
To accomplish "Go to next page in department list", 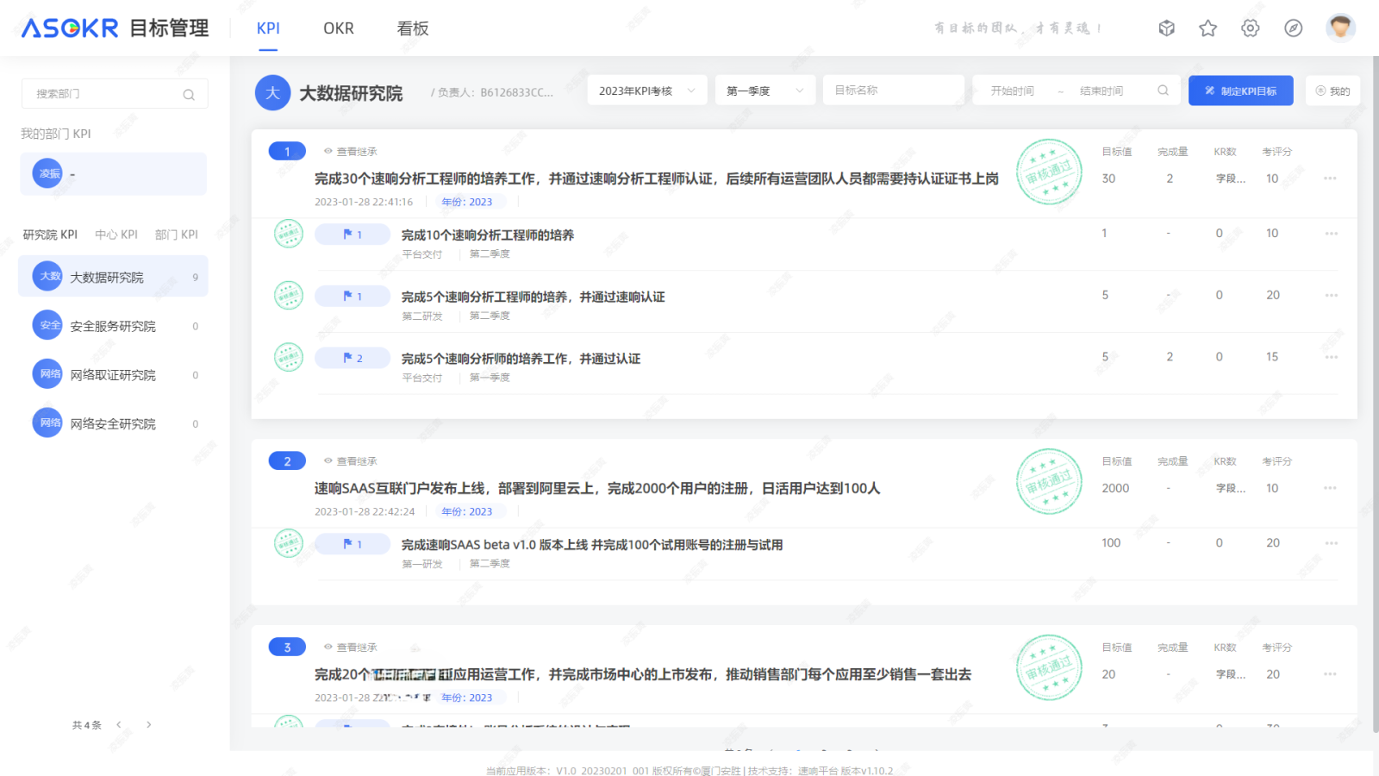I will pos(149,725).
